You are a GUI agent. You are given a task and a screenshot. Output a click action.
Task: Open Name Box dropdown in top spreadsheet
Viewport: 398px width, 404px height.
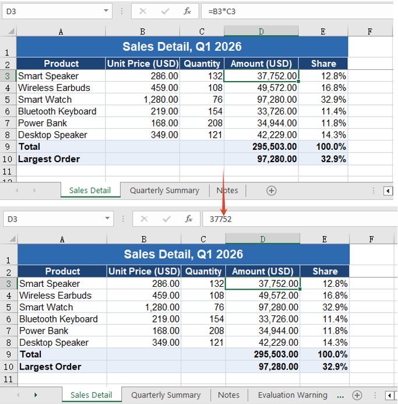(106, 11)
